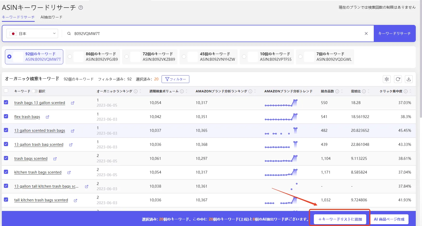The width and height of the screenshot is (422, 226).
Task: Open external link for trash bags scented
Action: [55, 159]
